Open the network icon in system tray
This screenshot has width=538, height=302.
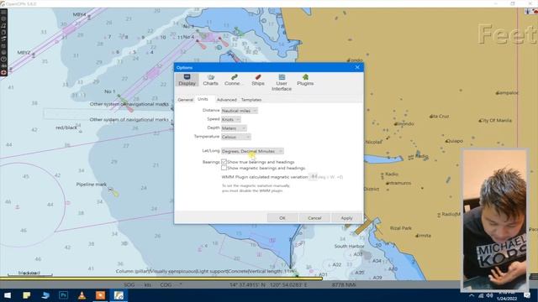(x=481, y=295)
